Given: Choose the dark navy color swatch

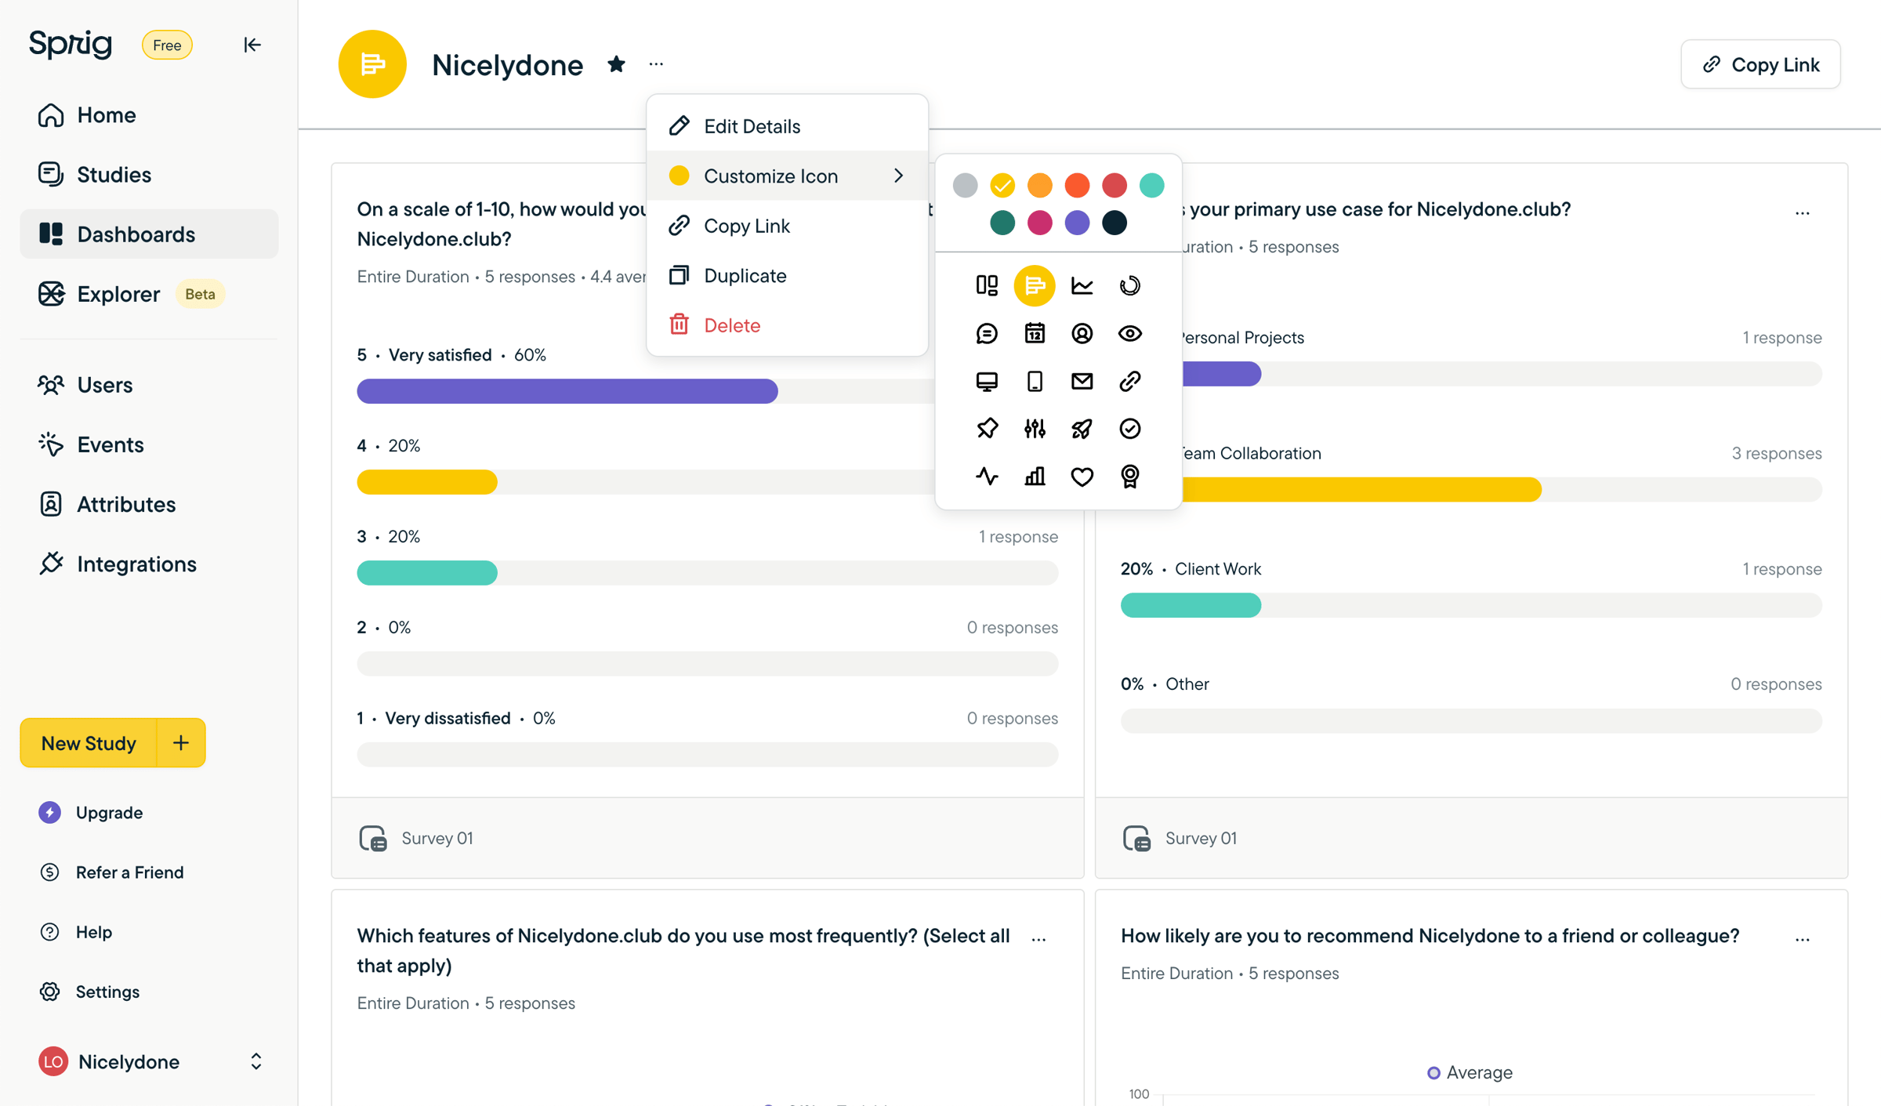Looking at the screenshot, I should [1114, 223].
